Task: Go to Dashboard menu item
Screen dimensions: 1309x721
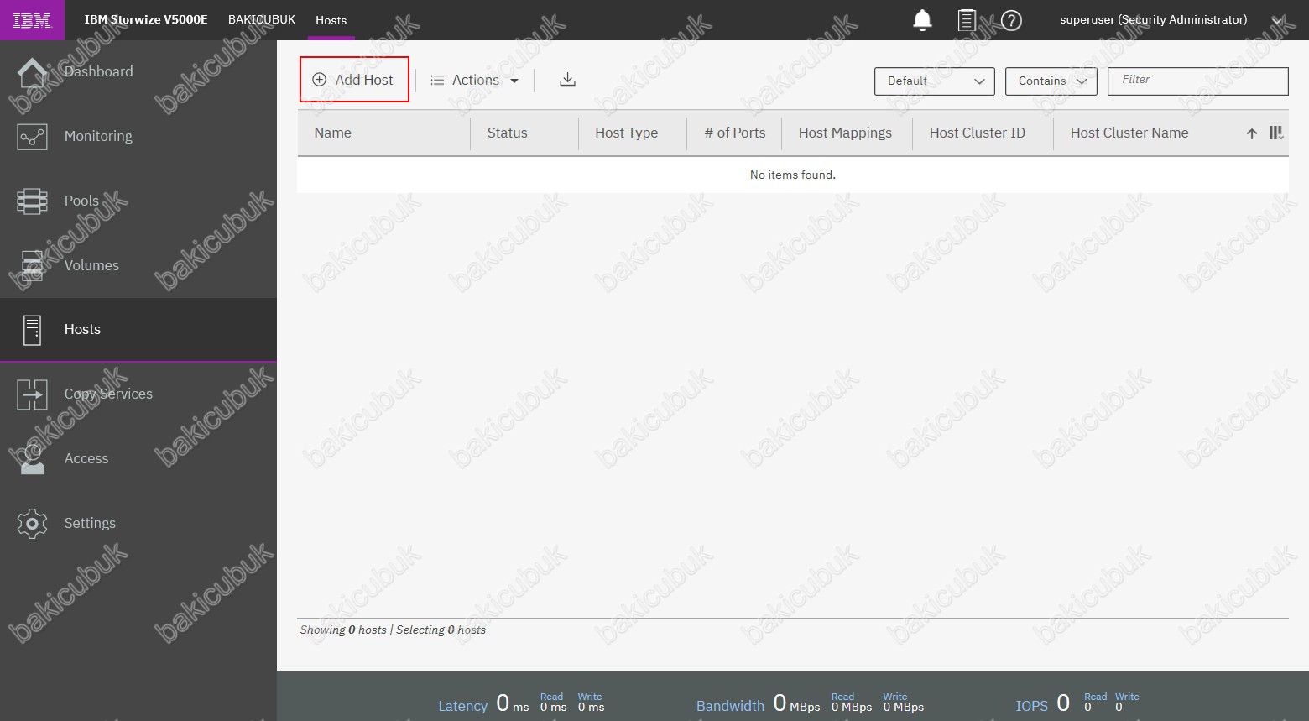Action: [x=98, y=71]
